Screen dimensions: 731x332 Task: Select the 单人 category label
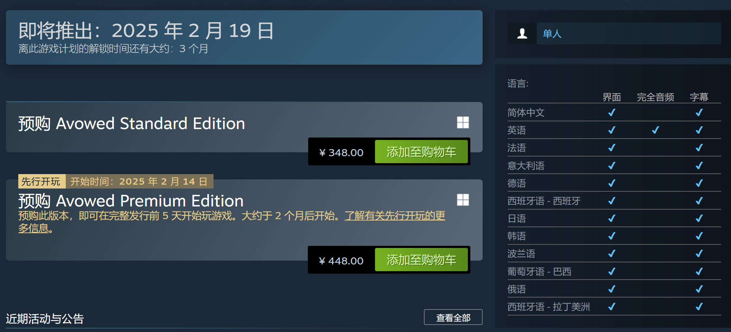pyautogui.click(x=552, y=34)
